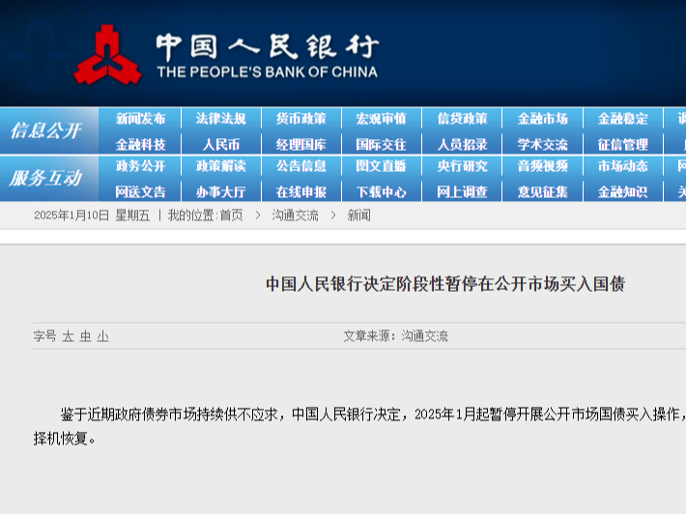This screenshot has width=686, height=514.
Task: Click the date text 2025年1月10日 星期五
Action: (92, 215)
